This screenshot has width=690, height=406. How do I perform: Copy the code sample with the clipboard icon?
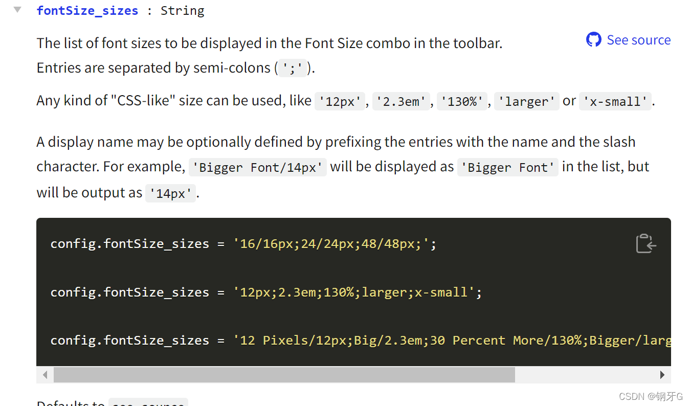646,243
